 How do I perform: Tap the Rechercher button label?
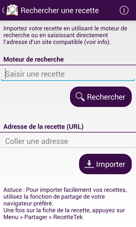pyautogui.click(x=106, y=97)
